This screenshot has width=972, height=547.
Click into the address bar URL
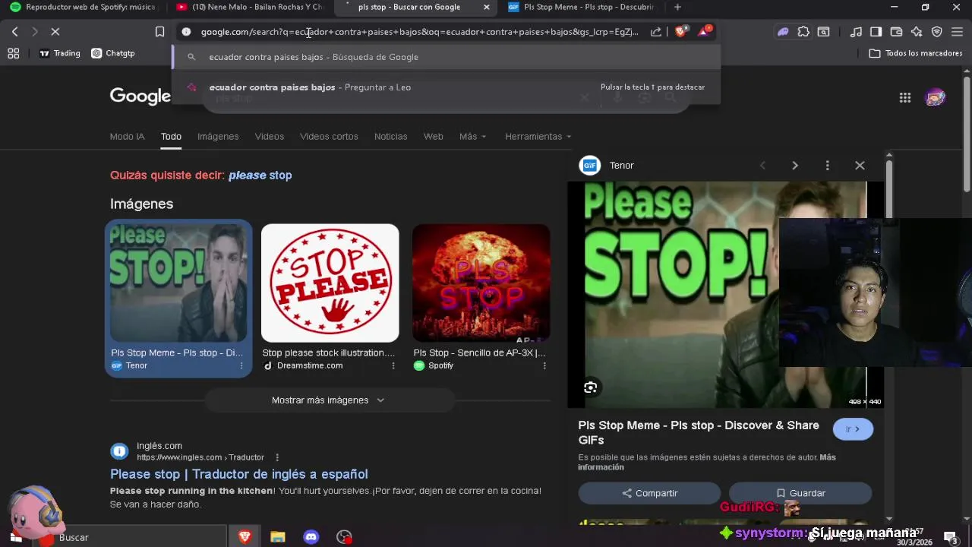pyautogui.click(x=419, y=32)
